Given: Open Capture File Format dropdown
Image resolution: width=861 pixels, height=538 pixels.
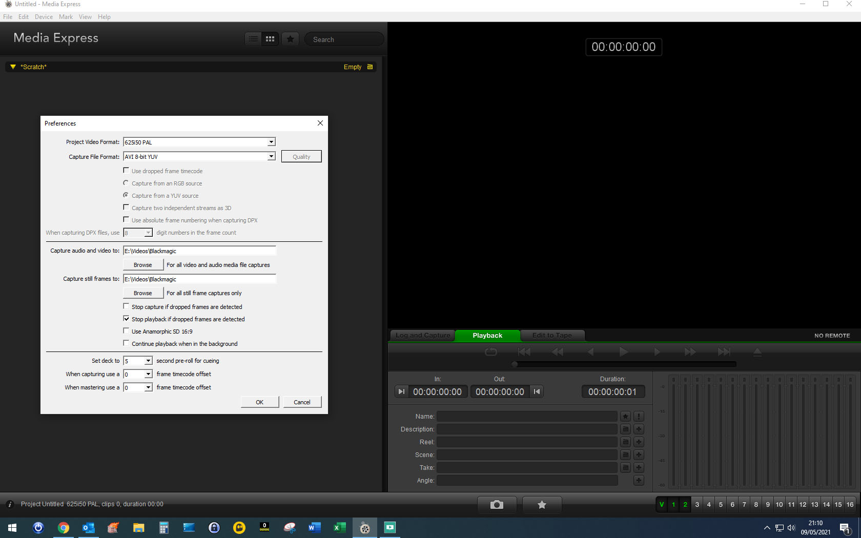Looking at the screenshot, I should point(271,156).
